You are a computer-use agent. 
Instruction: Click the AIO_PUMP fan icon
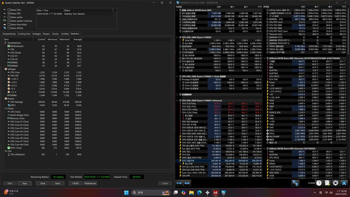[x=267, y=137]
